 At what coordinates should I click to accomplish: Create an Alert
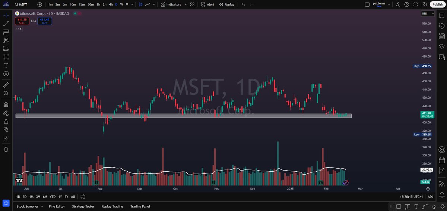point(207,4)
